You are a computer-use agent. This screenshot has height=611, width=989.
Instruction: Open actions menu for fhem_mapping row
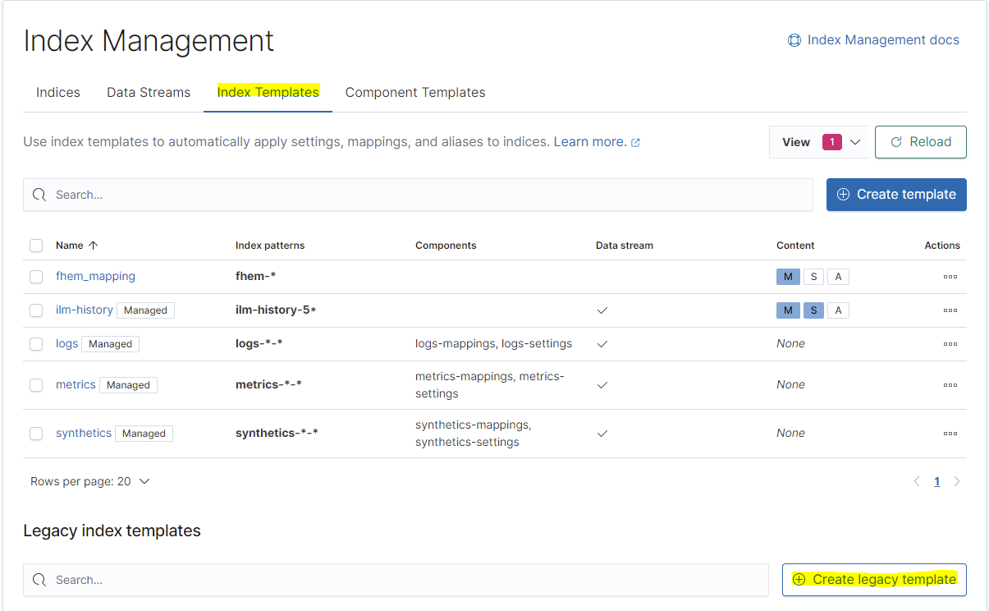pyautogui.click(x=950, y=277)
